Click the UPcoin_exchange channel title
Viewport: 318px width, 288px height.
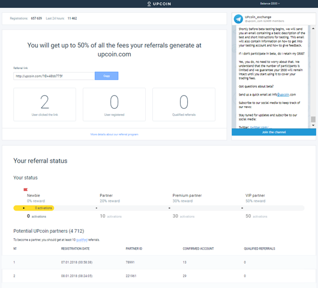(258, 17)
